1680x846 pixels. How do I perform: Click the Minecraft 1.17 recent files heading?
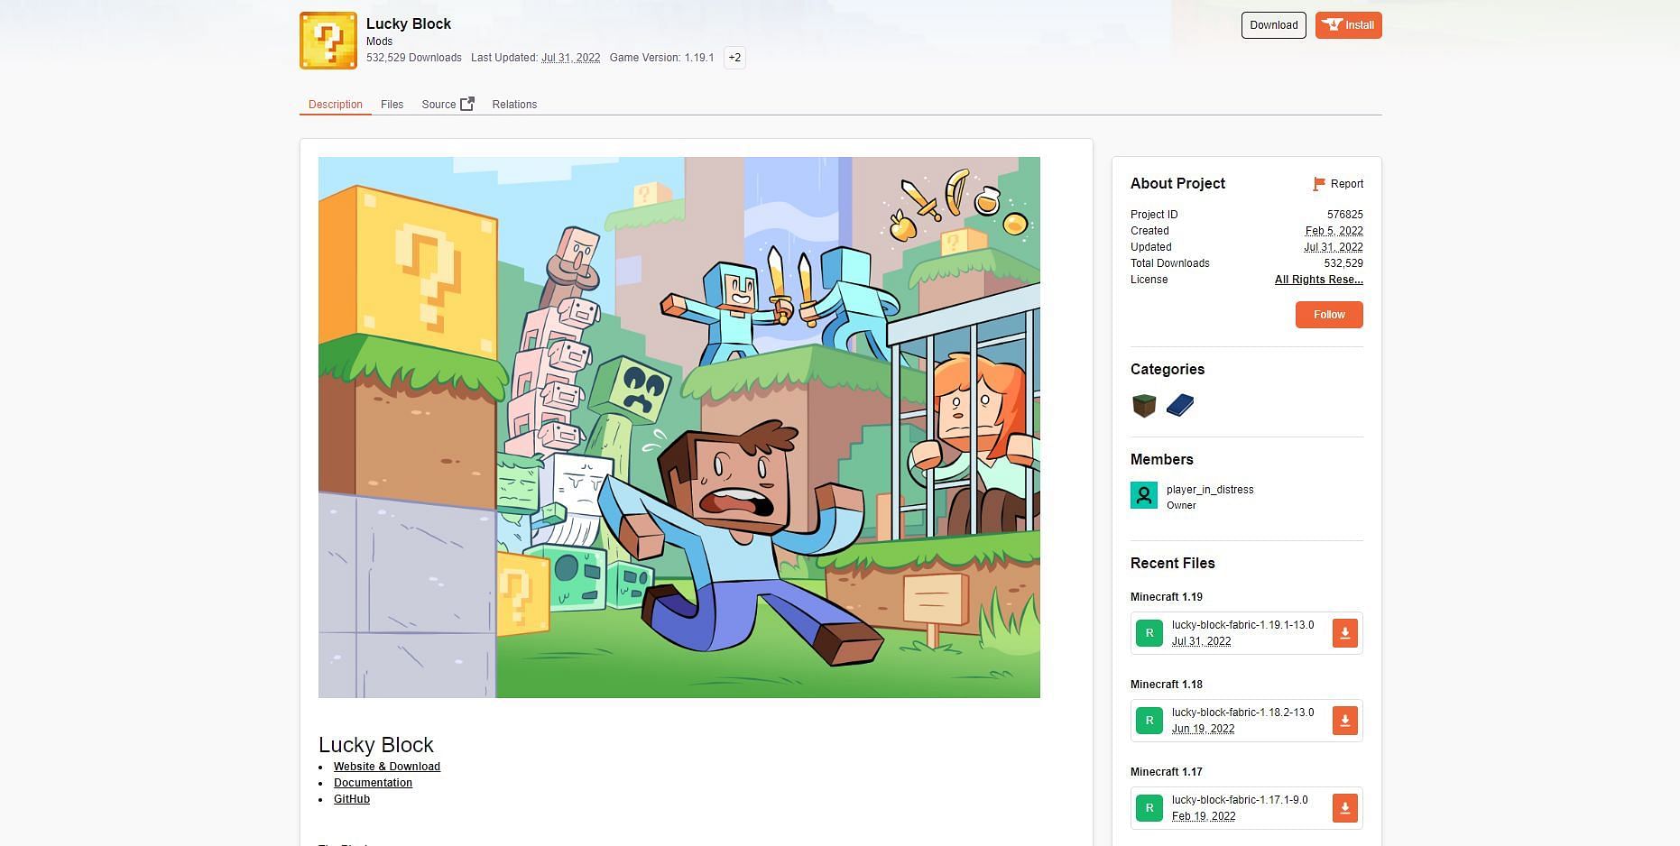[x=1166, y=772]
